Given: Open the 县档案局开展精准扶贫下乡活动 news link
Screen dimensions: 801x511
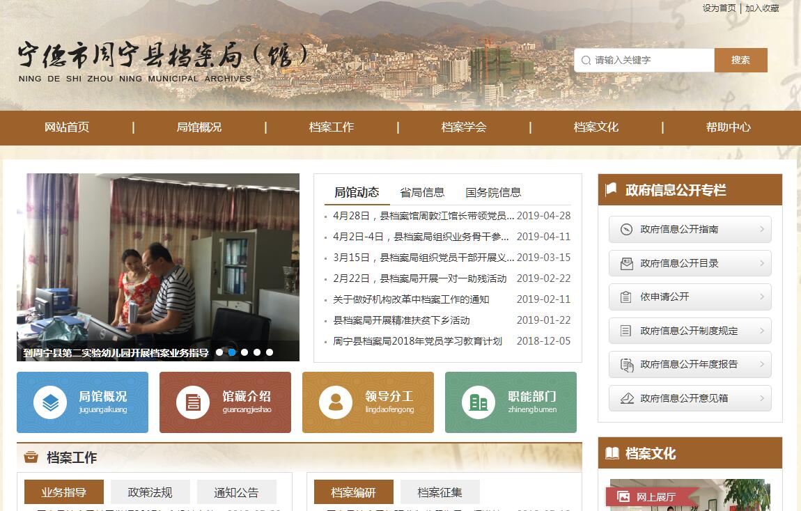Looking at the screenshot, I should (x=401, y=320).
